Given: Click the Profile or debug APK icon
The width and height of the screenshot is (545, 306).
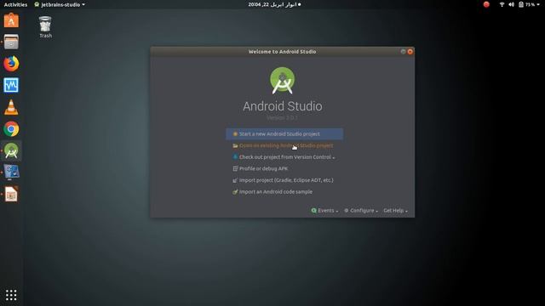Looking at the screenshot, I should [x=235, y=168].
